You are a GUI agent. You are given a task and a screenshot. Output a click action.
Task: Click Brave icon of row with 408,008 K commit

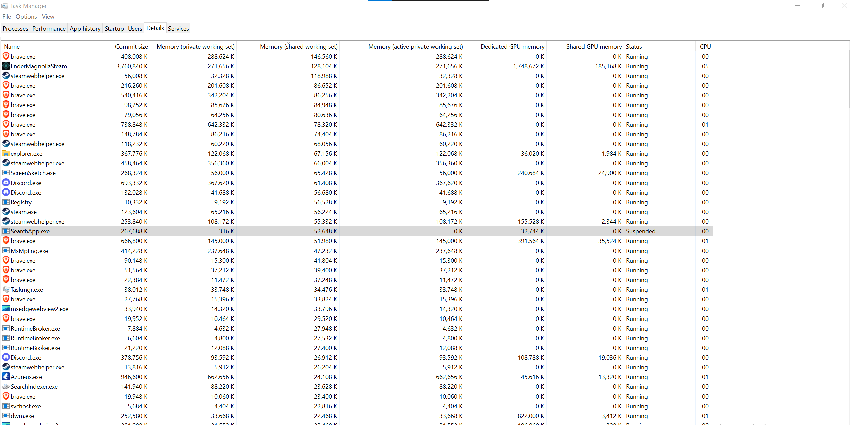(6, 56)
